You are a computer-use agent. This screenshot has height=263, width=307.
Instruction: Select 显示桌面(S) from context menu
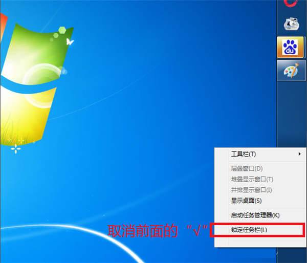[x=246, y=201]
